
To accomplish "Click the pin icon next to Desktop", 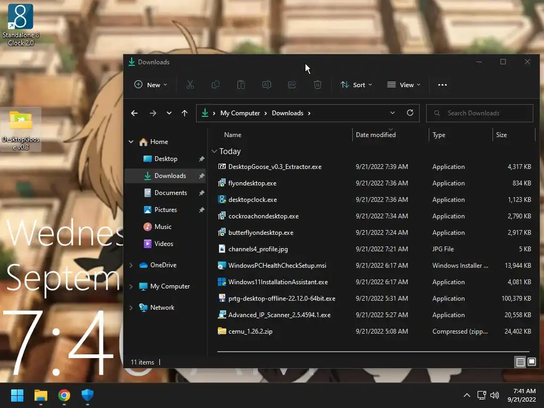I will click(201, 159).
